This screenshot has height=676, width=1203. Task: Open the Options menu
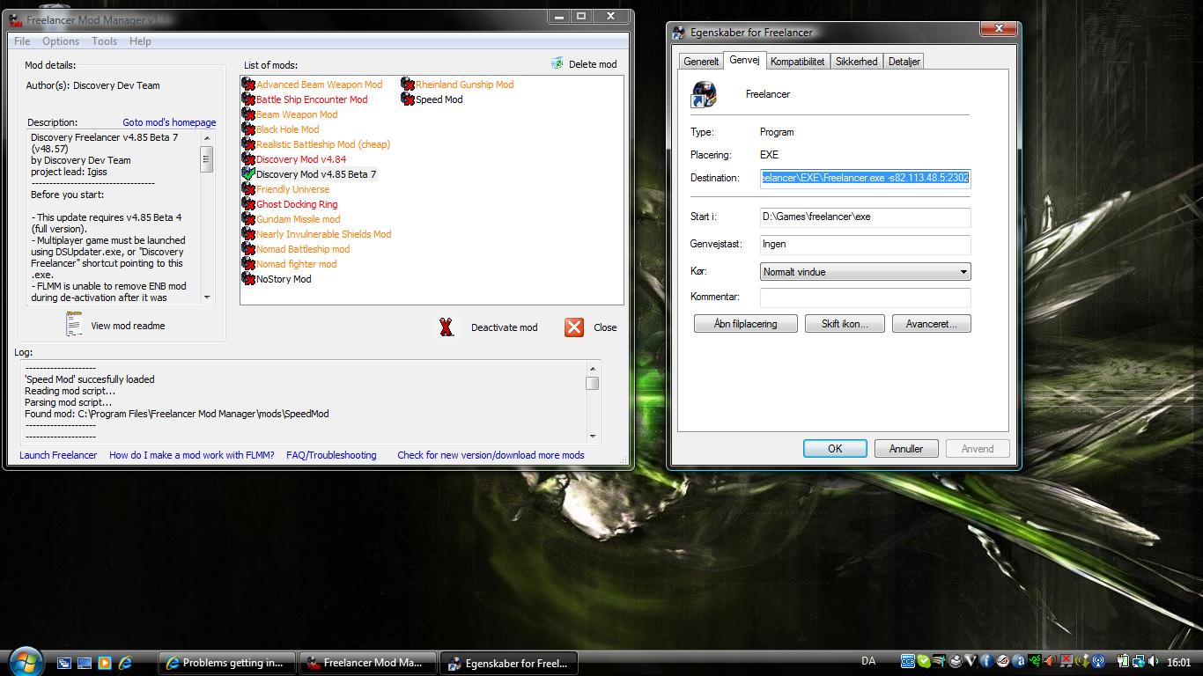pos(61,41)
